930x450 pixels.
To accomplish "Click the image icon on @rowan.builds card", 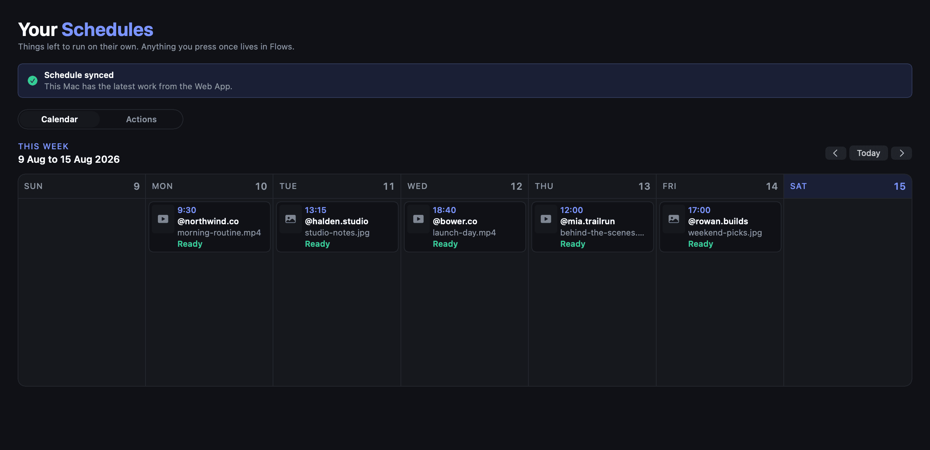I will coord(674,219).
